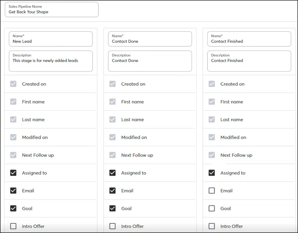Click the Email label in Contact Finished stage
The image size is (298, 233).
coord(226,191)
